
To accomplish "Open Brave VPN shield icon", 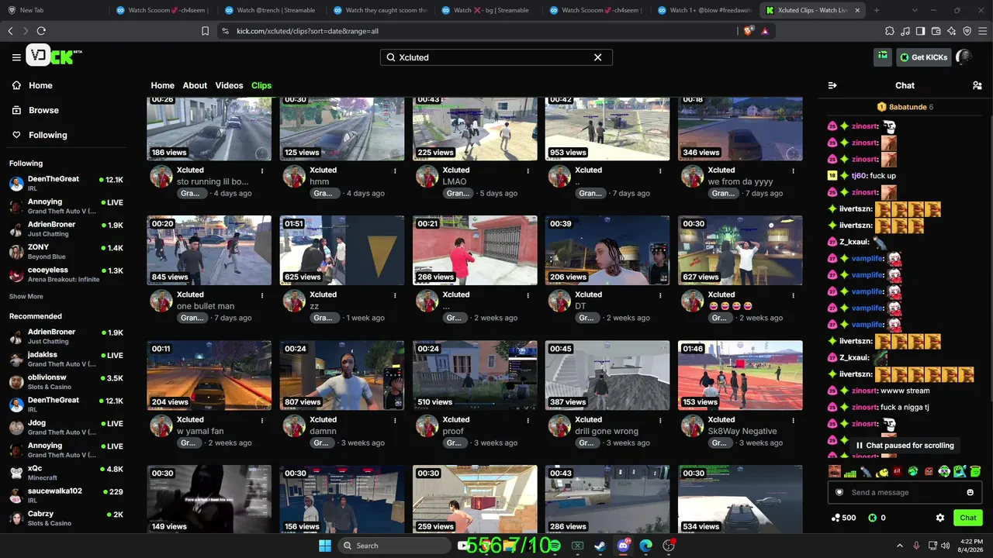I will 967,31.
